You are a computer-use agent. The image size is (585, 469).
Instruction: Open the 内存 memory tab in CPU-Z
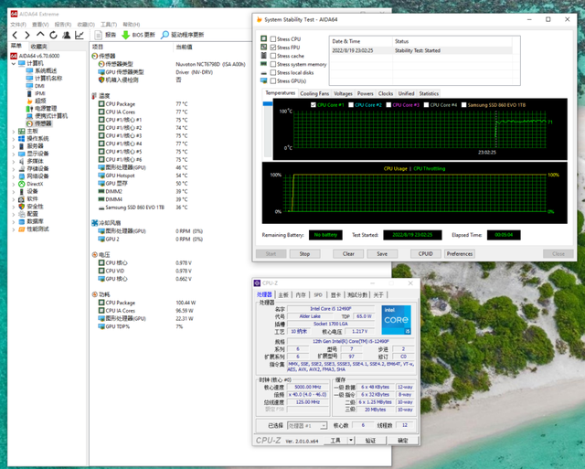pos(301,294)
